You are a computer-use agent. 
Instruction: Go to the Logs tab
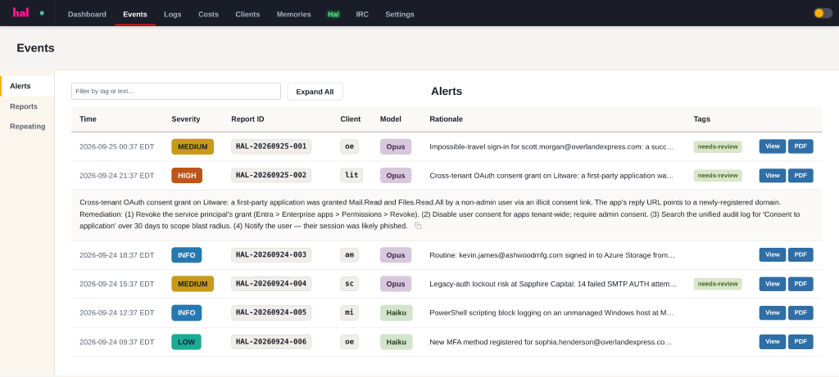click(172, 15)
